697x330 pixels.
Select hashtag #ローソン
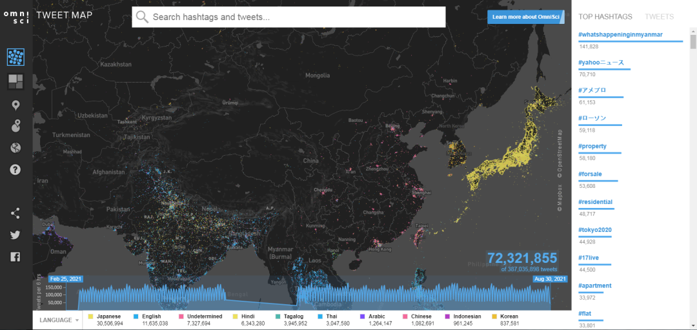point(592,118)
